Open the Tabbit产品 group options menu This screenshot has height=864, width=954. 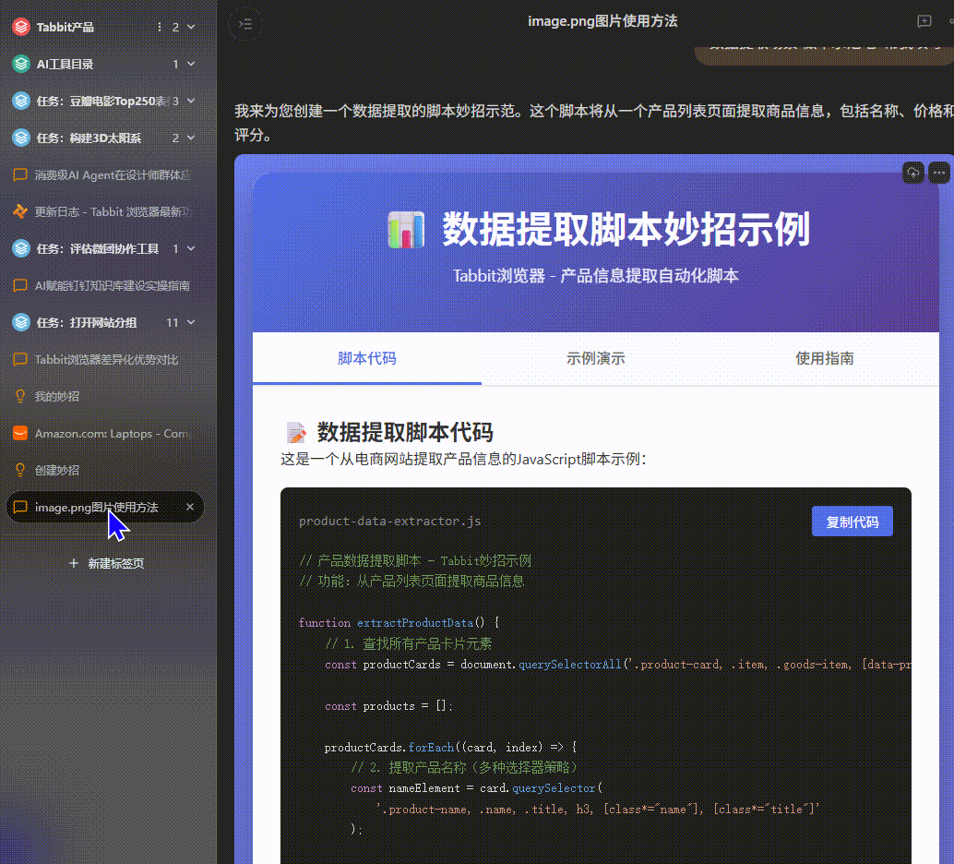(160, 27)
